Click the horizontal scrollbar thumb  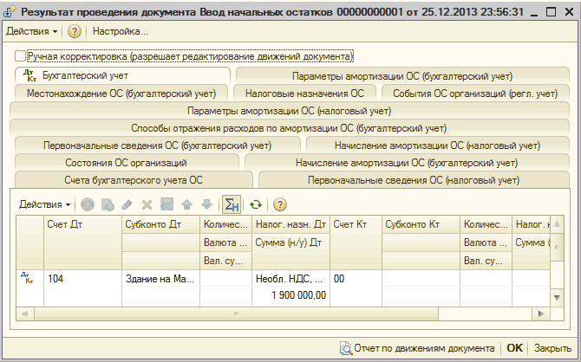pos(236,314)
